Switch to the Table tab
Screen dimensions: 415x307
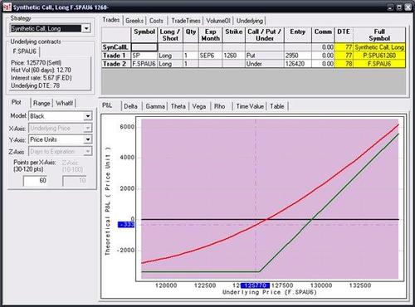277,106
